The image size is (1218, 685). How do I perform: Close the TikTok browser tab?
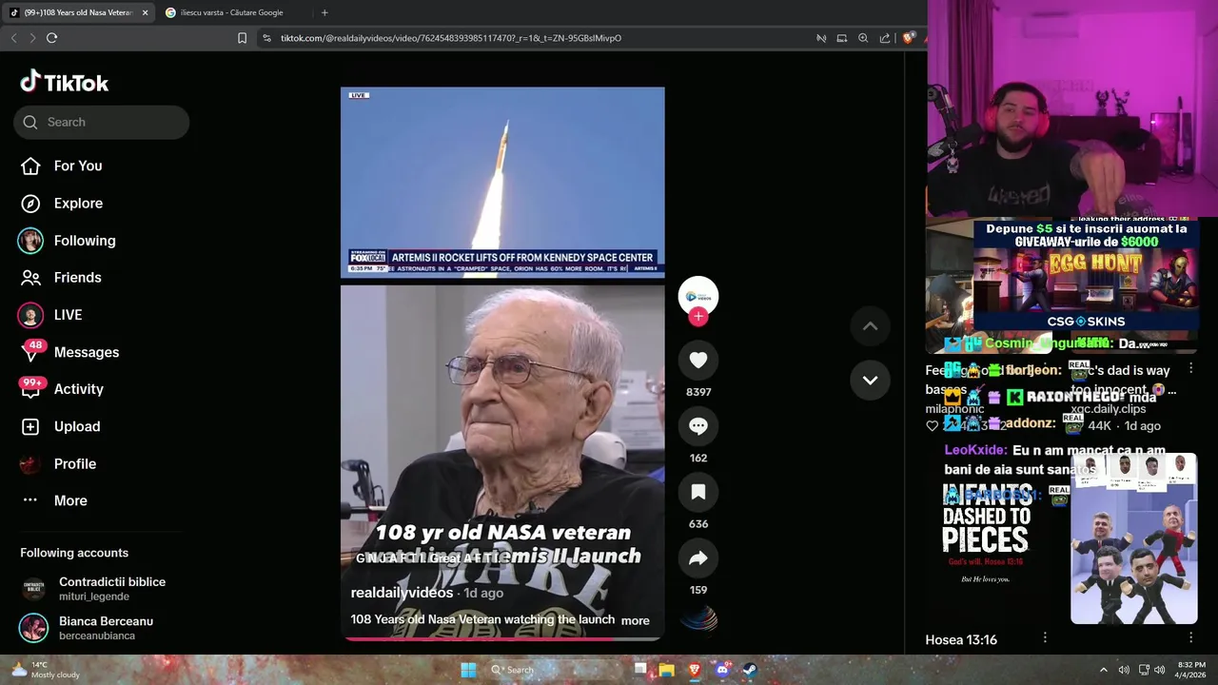(145, 12)
